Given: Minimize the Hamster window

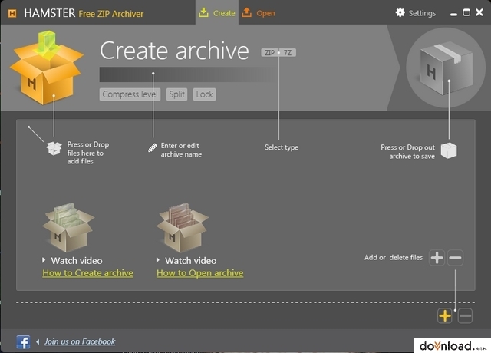Looking at the screenshot, I should (453, 14).
